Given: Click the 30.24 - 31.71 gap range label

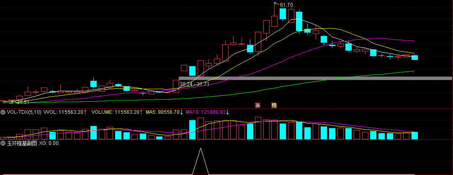Looking at the screenshot, I should pyautogui.click(x=194, y=84).
